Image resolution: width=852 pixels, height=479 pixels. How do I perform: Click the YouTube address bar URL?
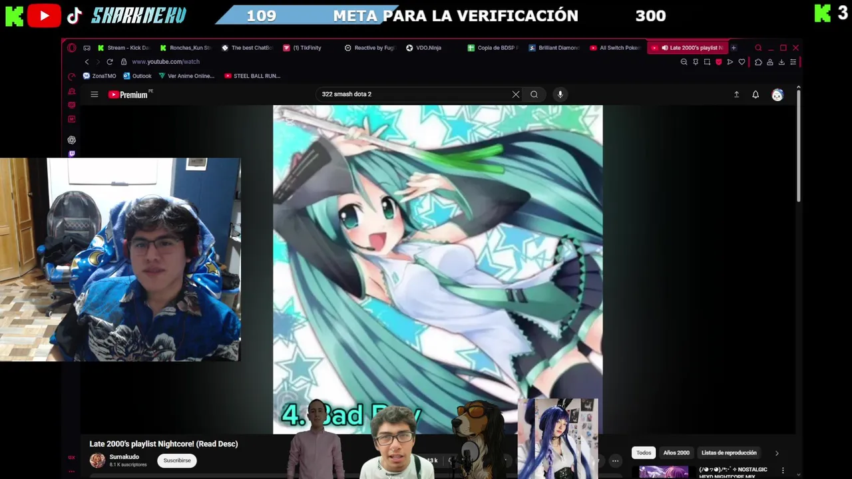coord(166,62)
